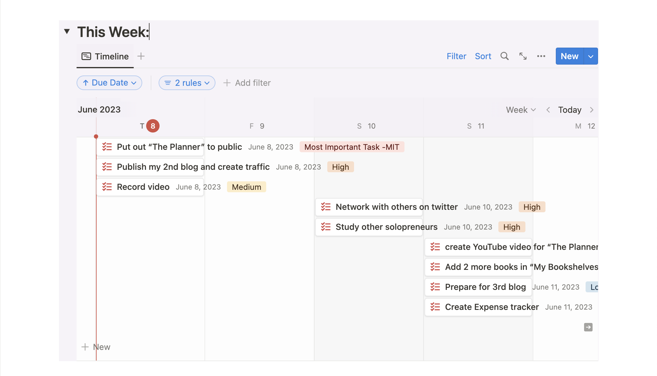The image size is (657, 376).
Task: Open the three-dot more options menu
Action: [x=541, y=56]
